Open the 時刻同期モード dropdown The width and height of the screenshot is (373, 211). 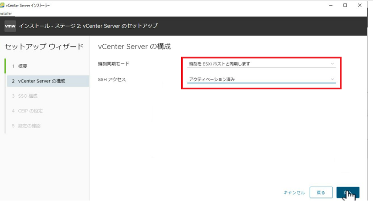coord(261,64)
